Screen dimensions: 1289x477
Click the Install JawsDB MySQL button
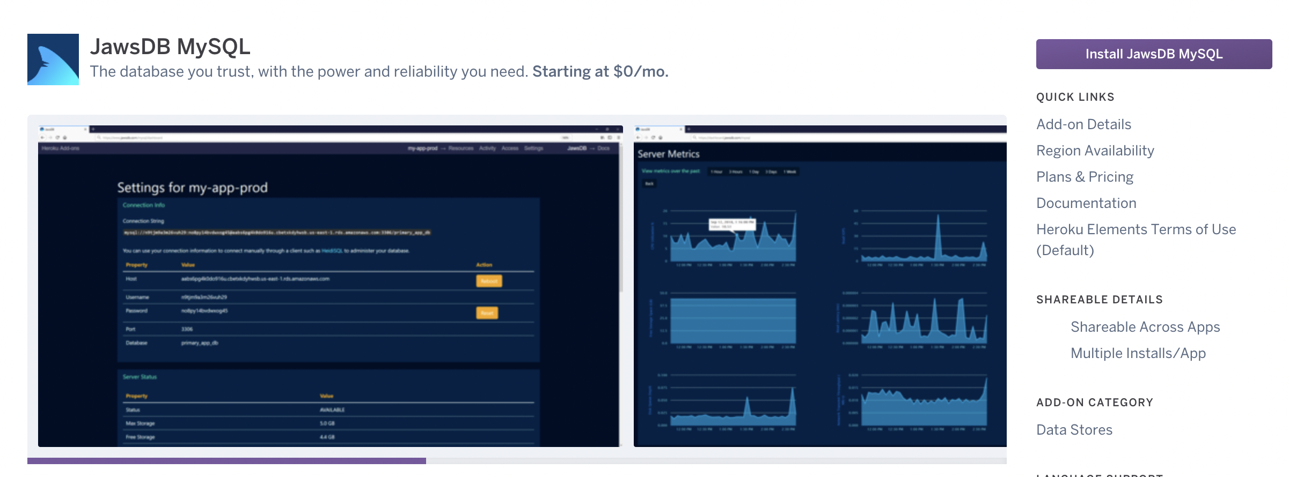tap(1154, 54)
